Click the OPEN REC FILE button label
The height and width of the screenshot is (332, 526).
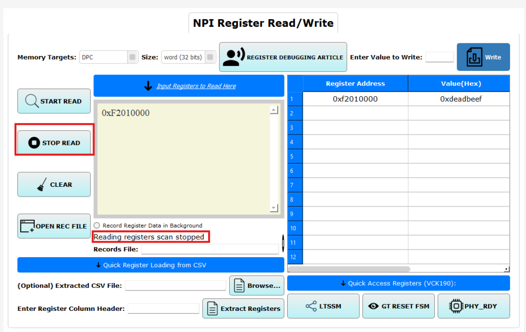tap(61, 226)
